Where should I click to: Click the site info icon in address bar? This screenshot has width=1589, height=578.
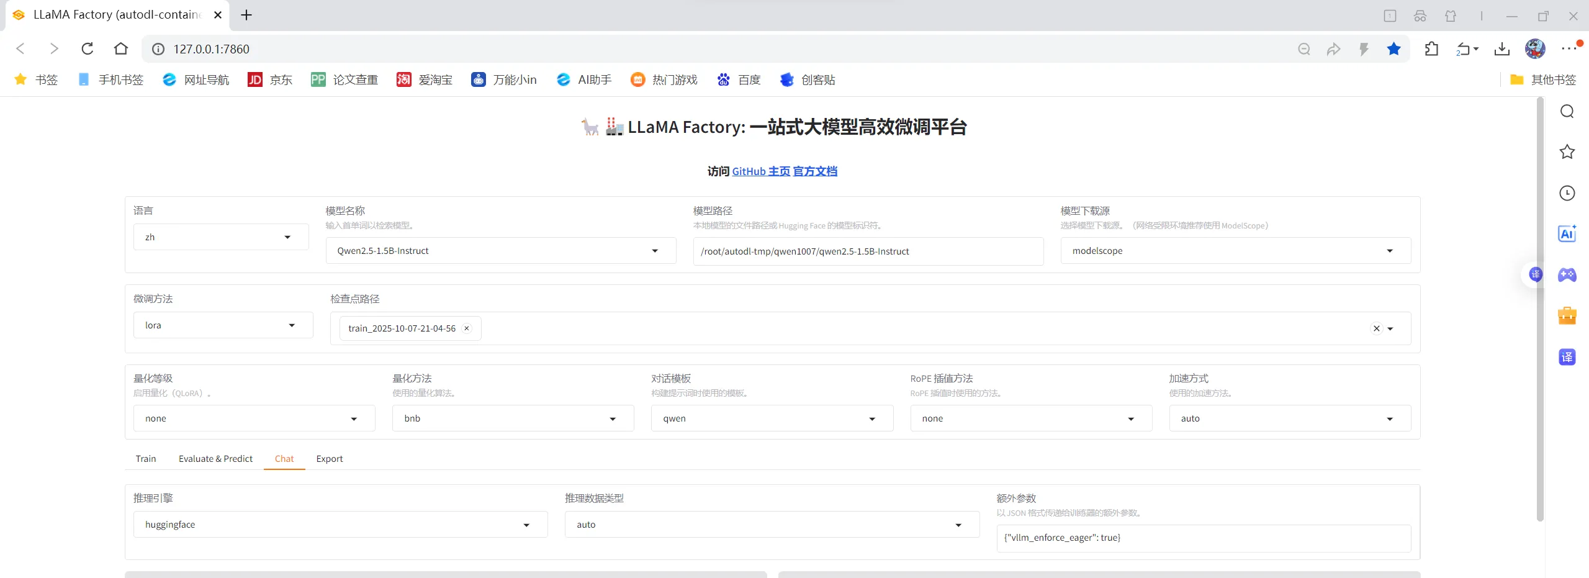pyautogui.click(x=158, y=49)
